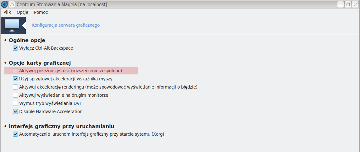The image size is (360, 152).
Task: Click the monitor icon in header banner
Action: click(x=12, y=26)
